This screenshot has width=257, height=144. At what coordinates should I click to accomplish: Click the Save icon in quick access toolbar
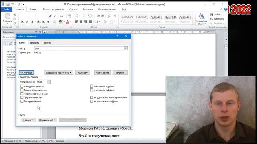point(8,4)
